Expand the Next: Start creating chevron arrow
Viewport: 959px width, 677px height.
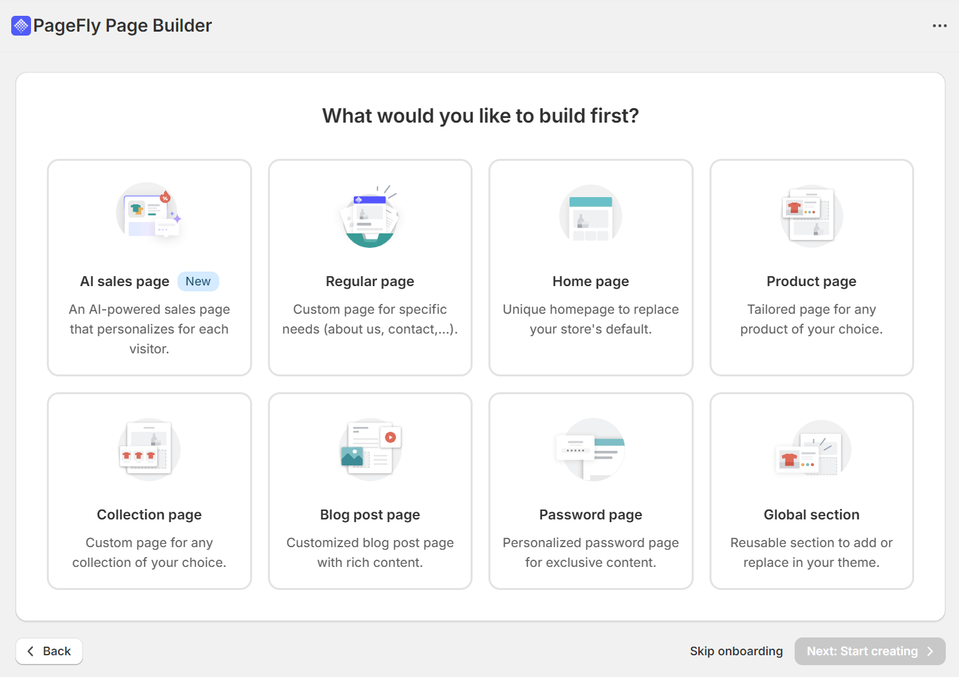[x=931, y=651]
